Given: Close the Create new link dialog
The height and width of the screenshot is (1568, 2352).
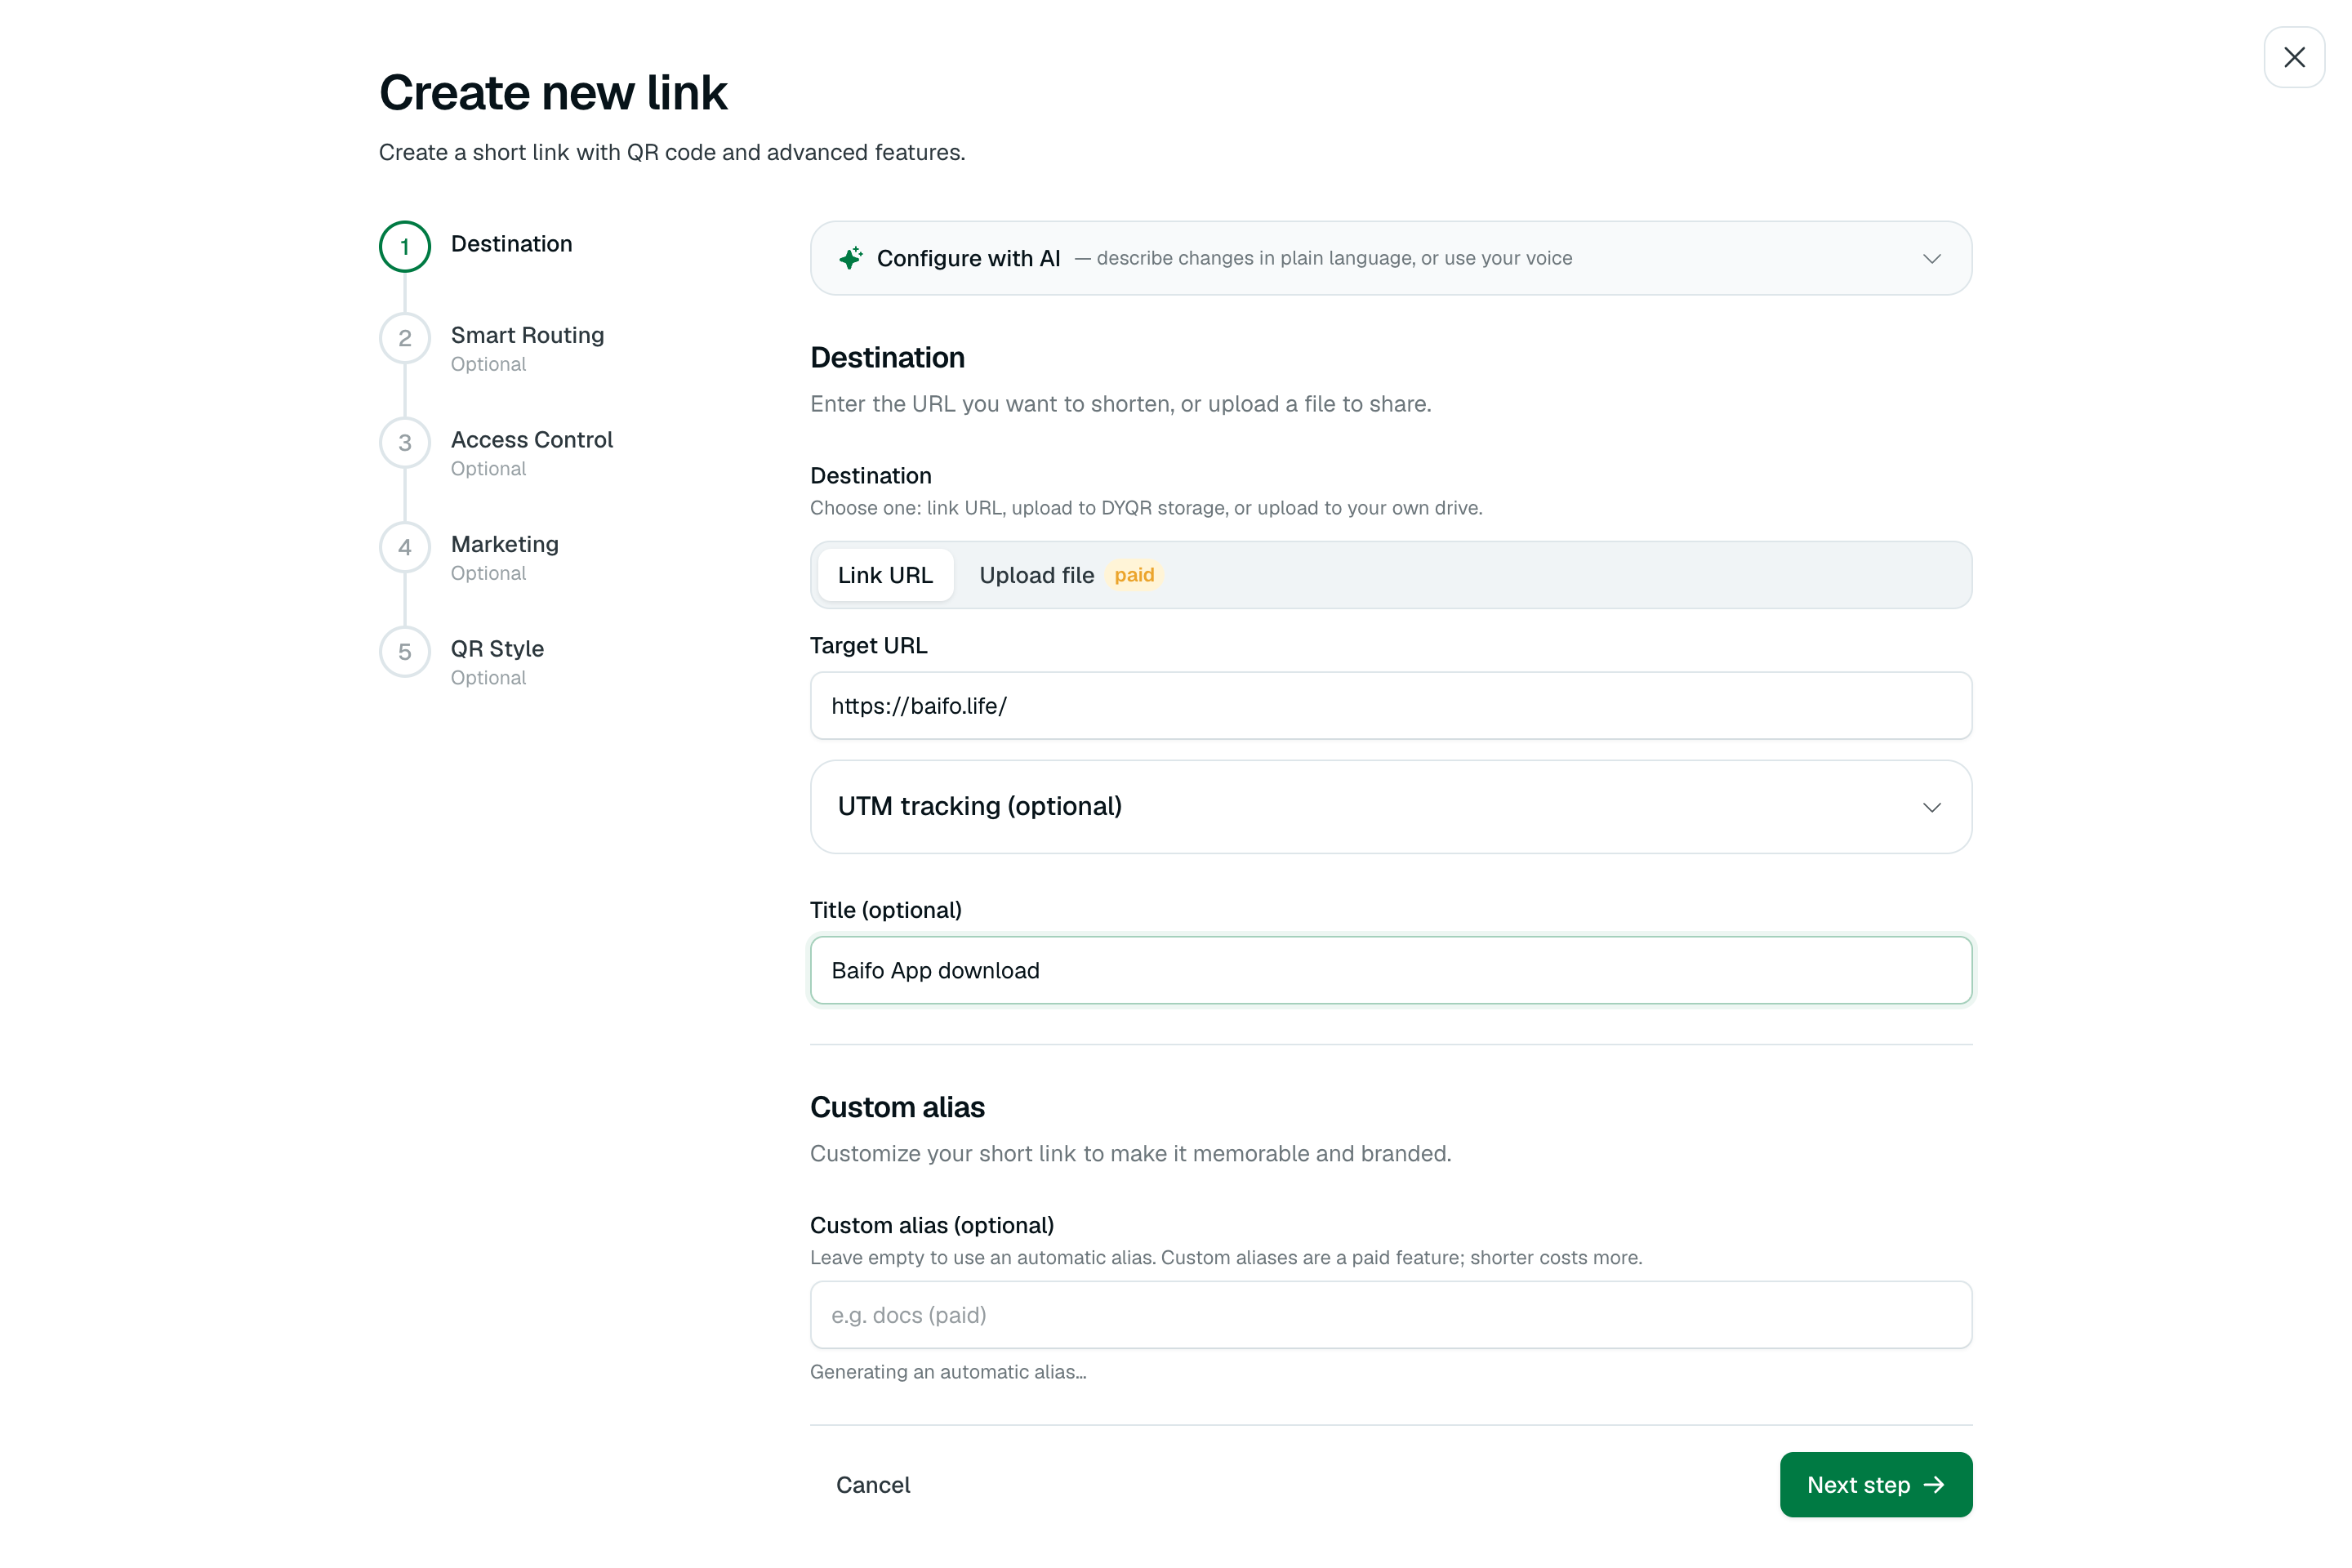Looking at the screenshot, I should point(2294,57).
